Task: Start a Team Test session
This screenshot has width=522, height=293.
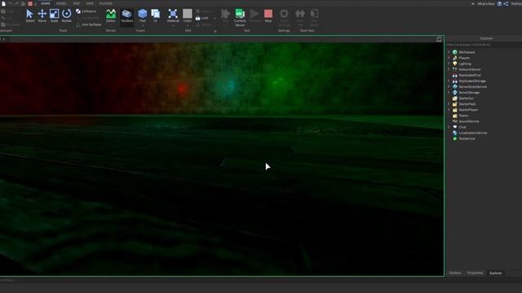Action: pyautogui.click(x=300, y=18)
